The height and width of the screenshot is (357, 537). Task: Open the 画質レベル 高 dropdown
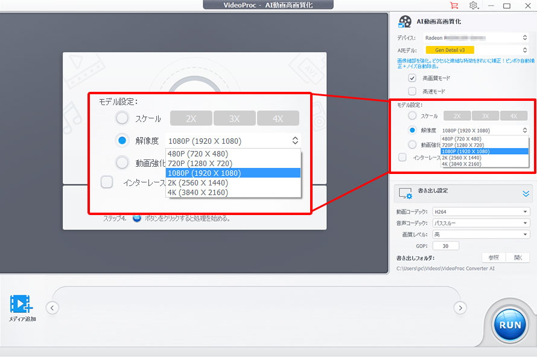481,234
